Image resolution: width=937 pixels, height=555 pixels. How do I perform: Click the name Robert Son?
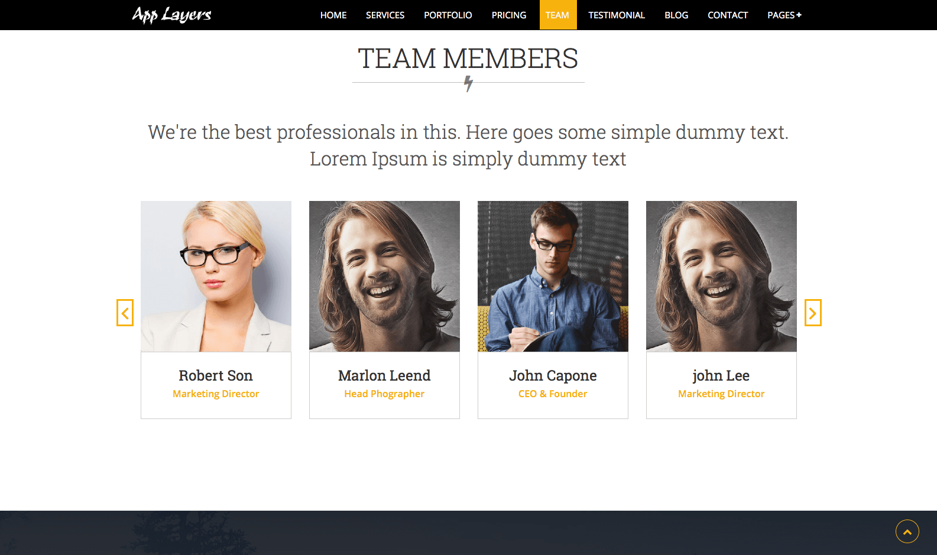[x=216, y=375]
